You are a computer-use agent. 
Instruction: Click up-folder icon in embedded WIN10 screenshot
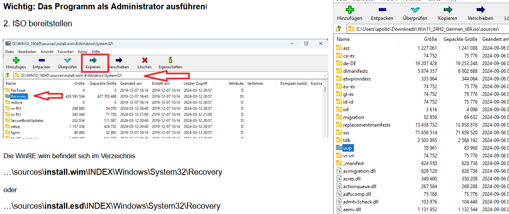pyautogui.click(x=8, y=75)
